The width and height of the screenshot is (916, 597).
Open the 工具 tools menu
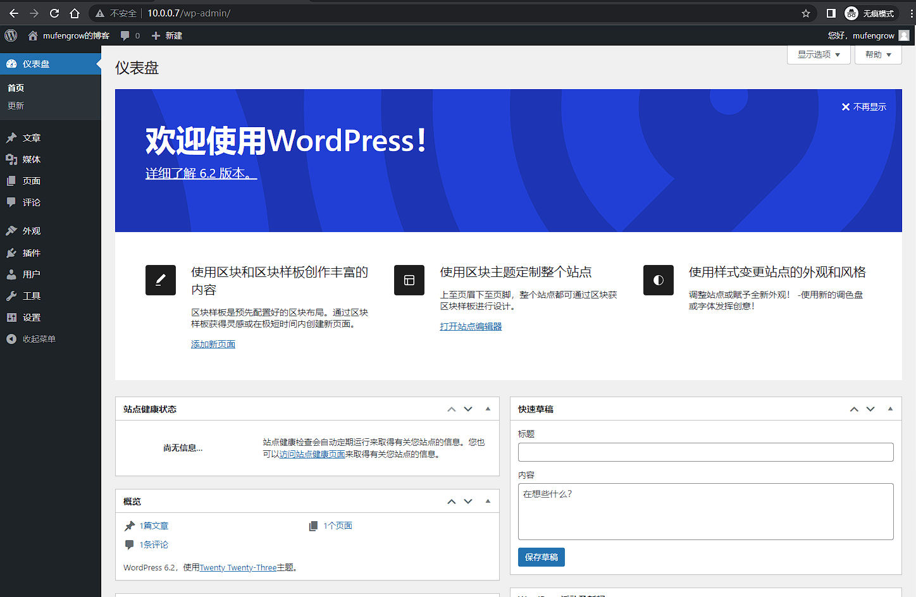click(51, 296)
